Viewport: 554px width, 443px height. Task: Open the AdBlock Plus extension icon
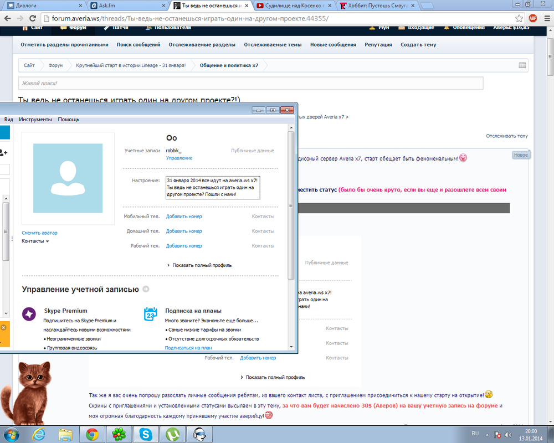pyautogui.click(x=533, y=18)
